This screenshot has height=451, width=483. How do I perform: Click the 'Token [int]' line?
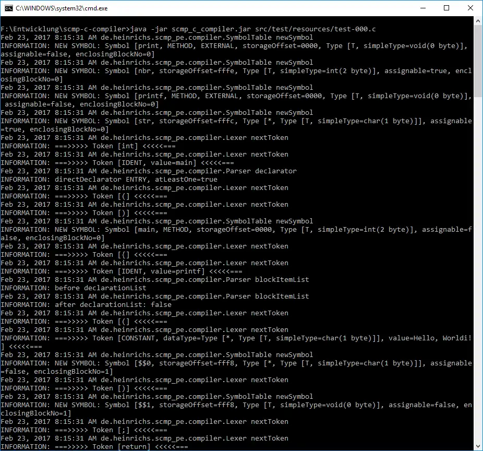[x=88, y=146]
